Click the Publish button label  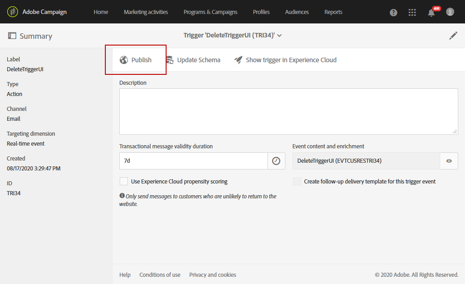pos(141,60)
